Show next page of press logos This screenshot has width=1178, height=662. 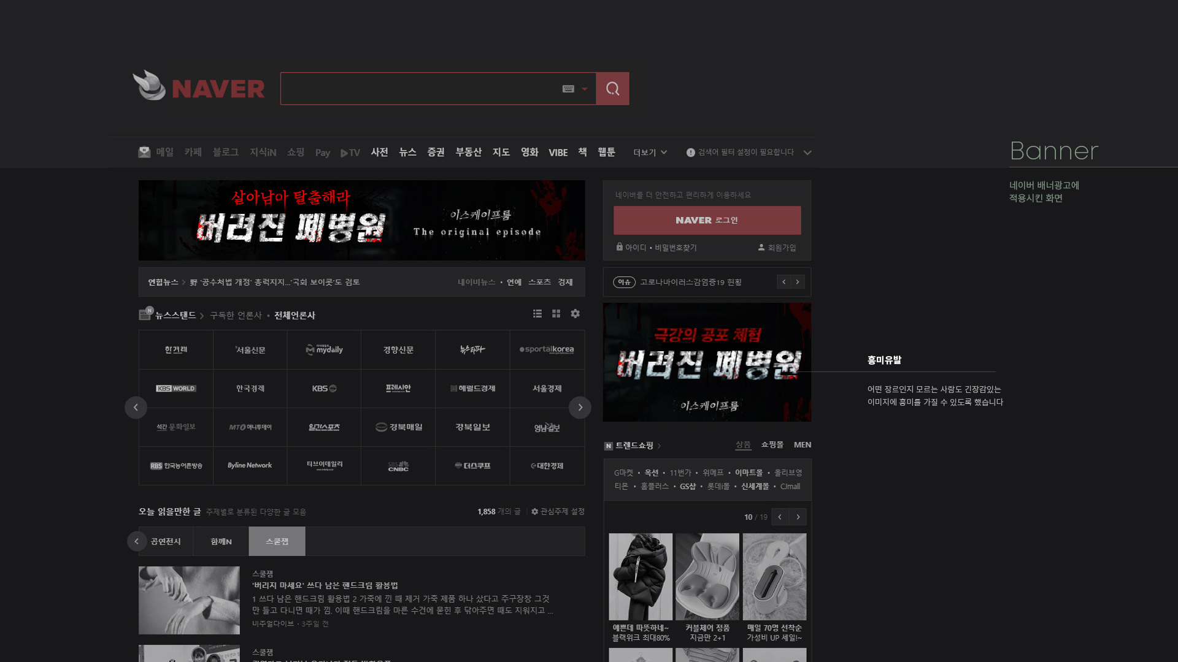(x=580, y=407)
